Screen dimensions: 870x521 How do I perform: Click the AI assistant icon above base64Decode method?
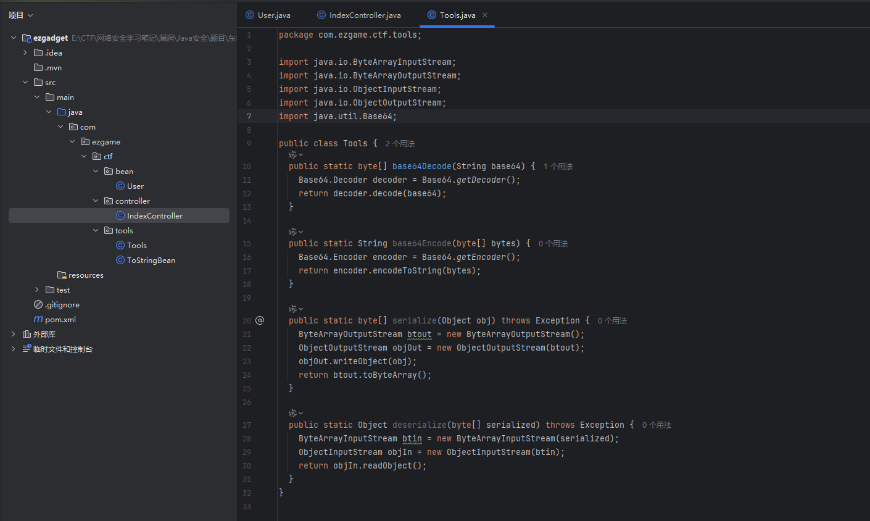[293, 155]
